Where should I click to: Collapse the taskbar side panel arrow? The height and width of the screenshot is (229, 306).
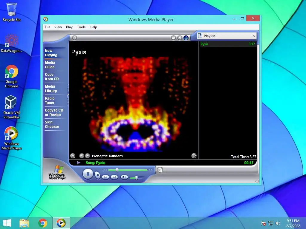click(68, 95)
